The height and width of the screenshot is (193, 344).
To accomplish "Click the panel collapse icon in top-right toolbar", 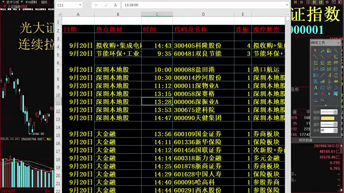I will point(334,2).
